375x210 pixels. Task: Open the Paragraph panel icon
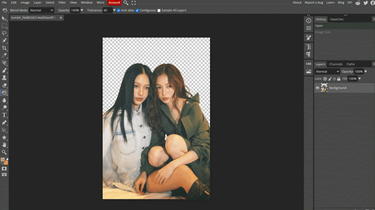pyautogui.click(x=308, y=54)
